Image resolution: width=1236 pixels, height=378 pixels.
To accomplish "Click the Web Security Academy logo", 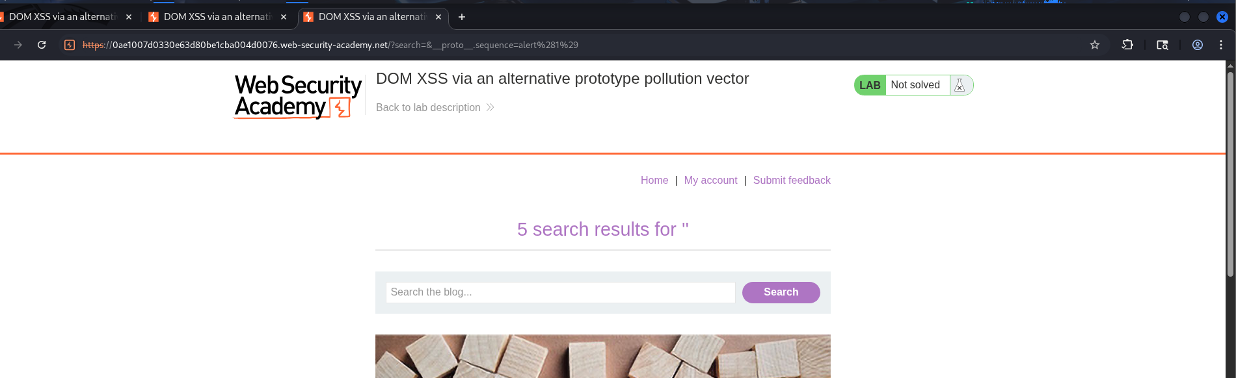I will (297, 96).
